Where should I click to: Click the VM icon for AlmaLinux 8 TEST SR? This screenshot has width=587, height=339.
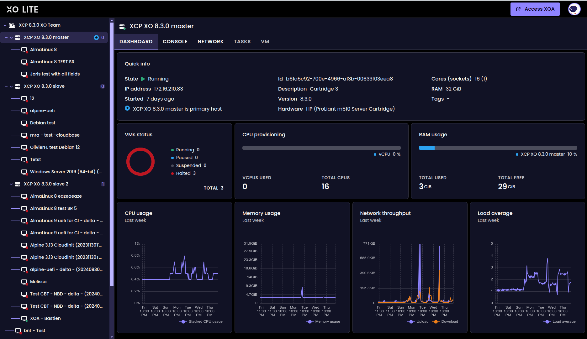point(24,62)
